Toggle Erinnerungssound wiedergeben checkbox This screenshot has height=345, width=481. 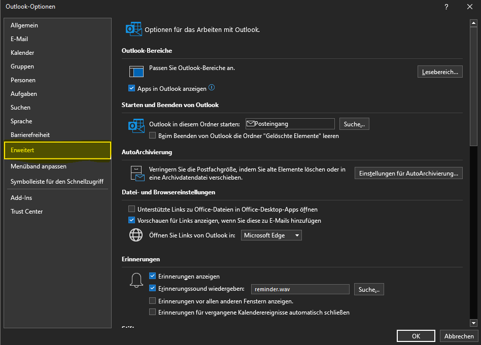click(153, 289)
